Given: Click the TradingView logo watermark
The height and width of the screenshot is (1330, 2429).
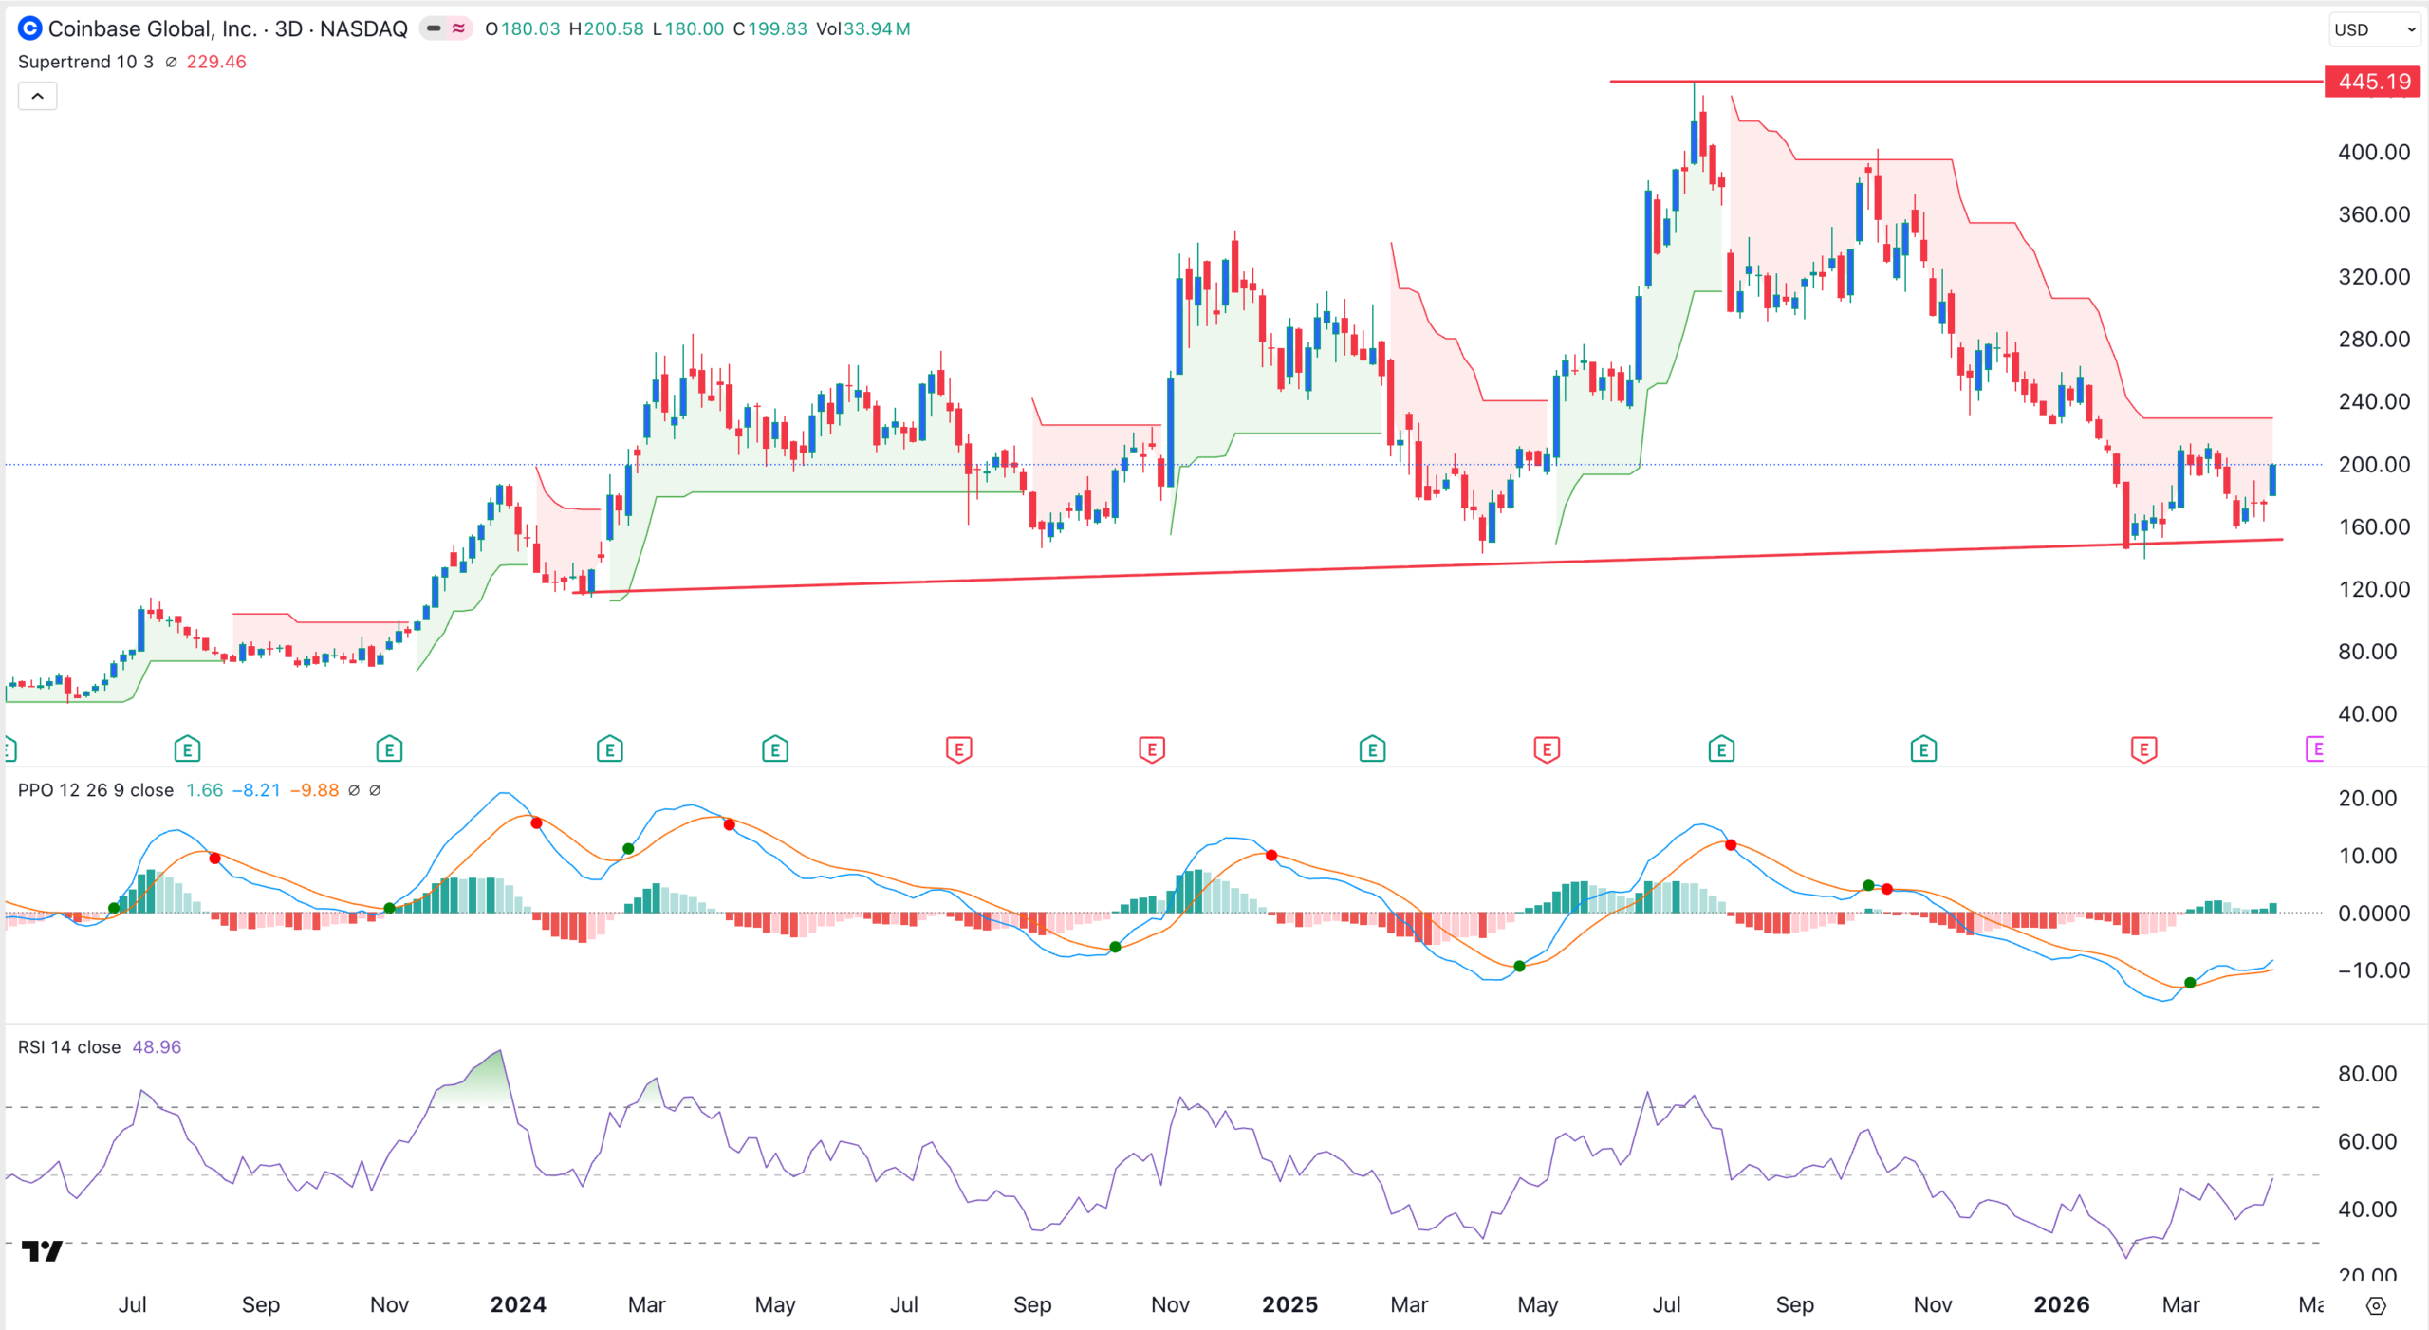Looking at the screenshot, I should click(44, 1252).
